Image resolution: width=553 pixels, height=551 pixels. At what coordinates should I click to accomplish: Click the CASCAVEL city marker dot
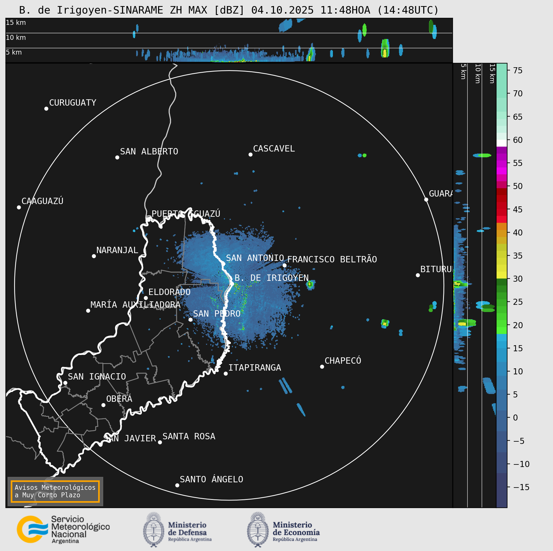(x=250, y=154)
